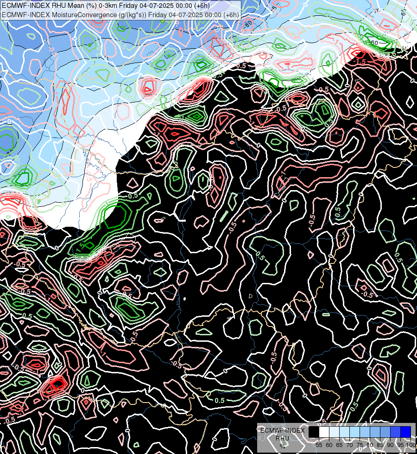Click the white 55-60 legend swatch
The width and height of the screenshot is (417, 454).
pos(324,432)
